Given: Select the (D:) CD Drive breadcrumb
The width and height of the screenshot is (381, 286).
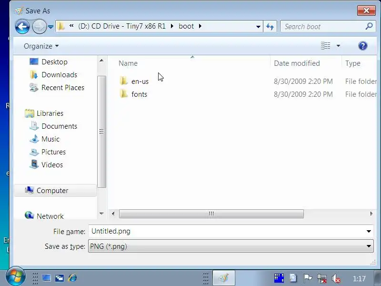Looking at the screenshot, I should (122, 26).
